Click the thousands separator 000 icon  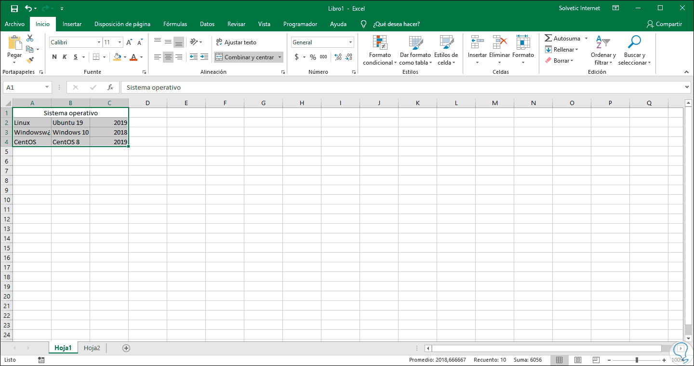click(x=323, y=57)
